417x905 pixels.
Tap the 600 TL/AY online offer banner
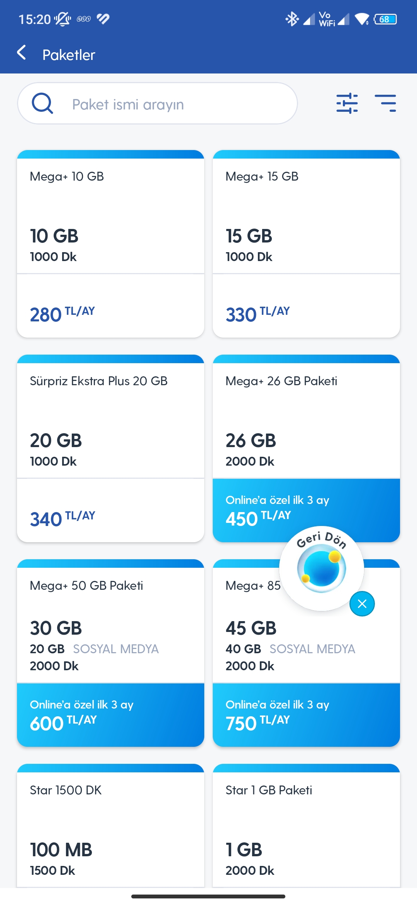(x=110, y=715)
